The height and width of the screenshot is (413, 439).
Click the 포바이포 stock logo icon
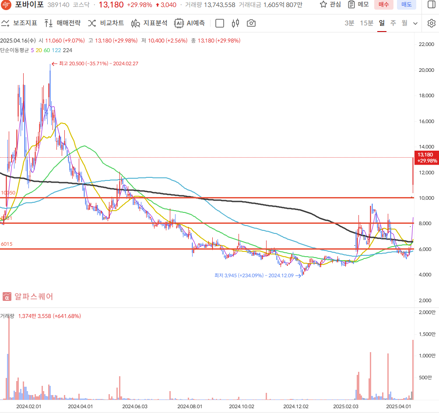pos(6,4)
